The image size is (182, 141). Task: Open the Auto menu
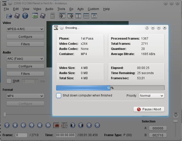click(80, 9)
